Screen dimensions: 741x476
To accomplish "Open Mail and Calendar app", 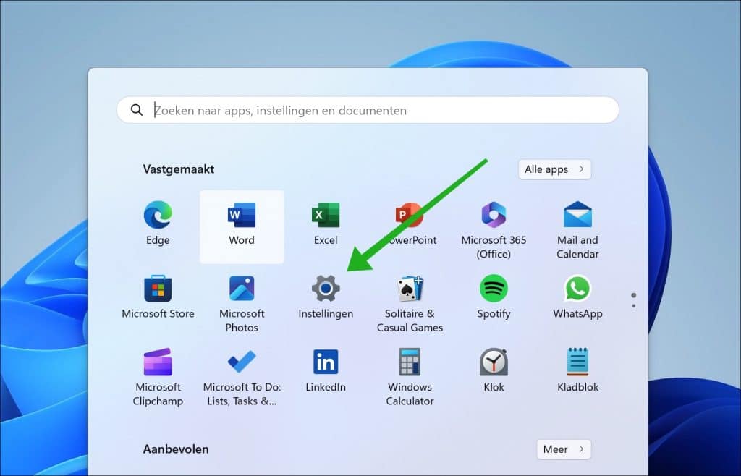I will point(577,215).
